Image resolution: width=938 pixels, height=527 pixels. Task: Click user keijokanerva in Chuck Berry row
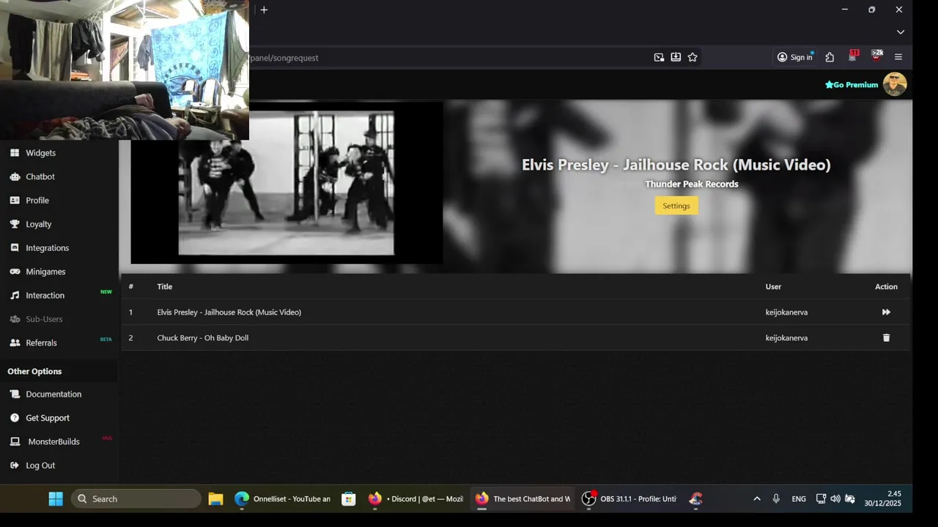pyautogui.click(x=786, y=337)
